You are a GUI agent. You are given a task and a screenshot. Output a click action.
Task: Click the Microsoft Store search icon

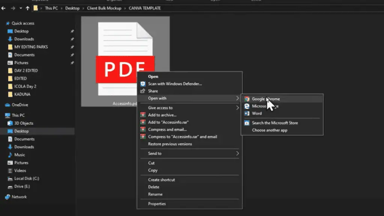click(247, 123)
